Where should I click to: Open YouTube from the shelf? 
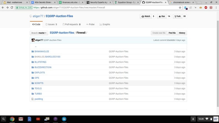(x=38, y=119)
